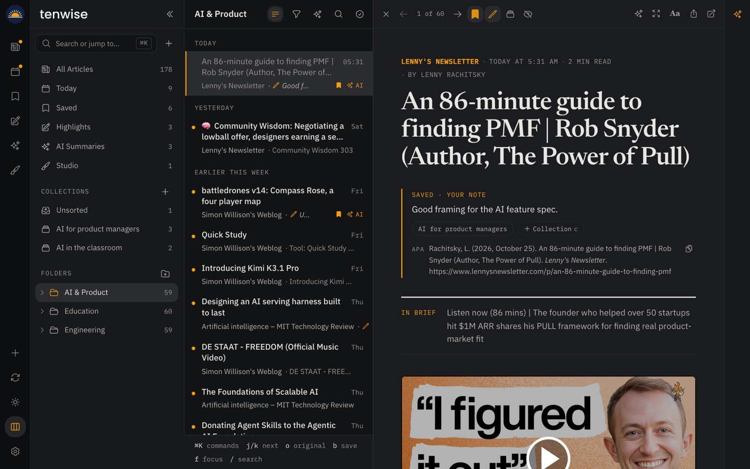Copy the APA citation
Image resolution: width=750 pixels, height=469 pixels.
689,249
